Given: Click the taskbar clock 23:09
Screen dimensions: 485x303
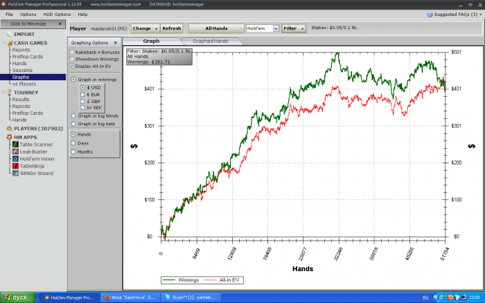Looking at the screenshot, I should coord(474,297).
